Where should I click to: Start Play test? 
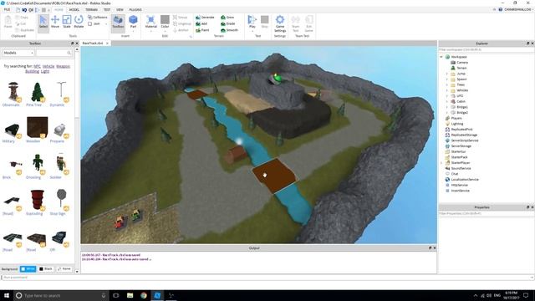(252, 22)
